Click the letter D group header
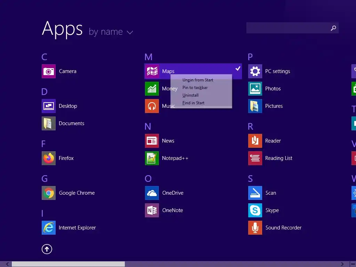Image resolution: width=356 pixels, height=267 pixels. coord(44,92)
